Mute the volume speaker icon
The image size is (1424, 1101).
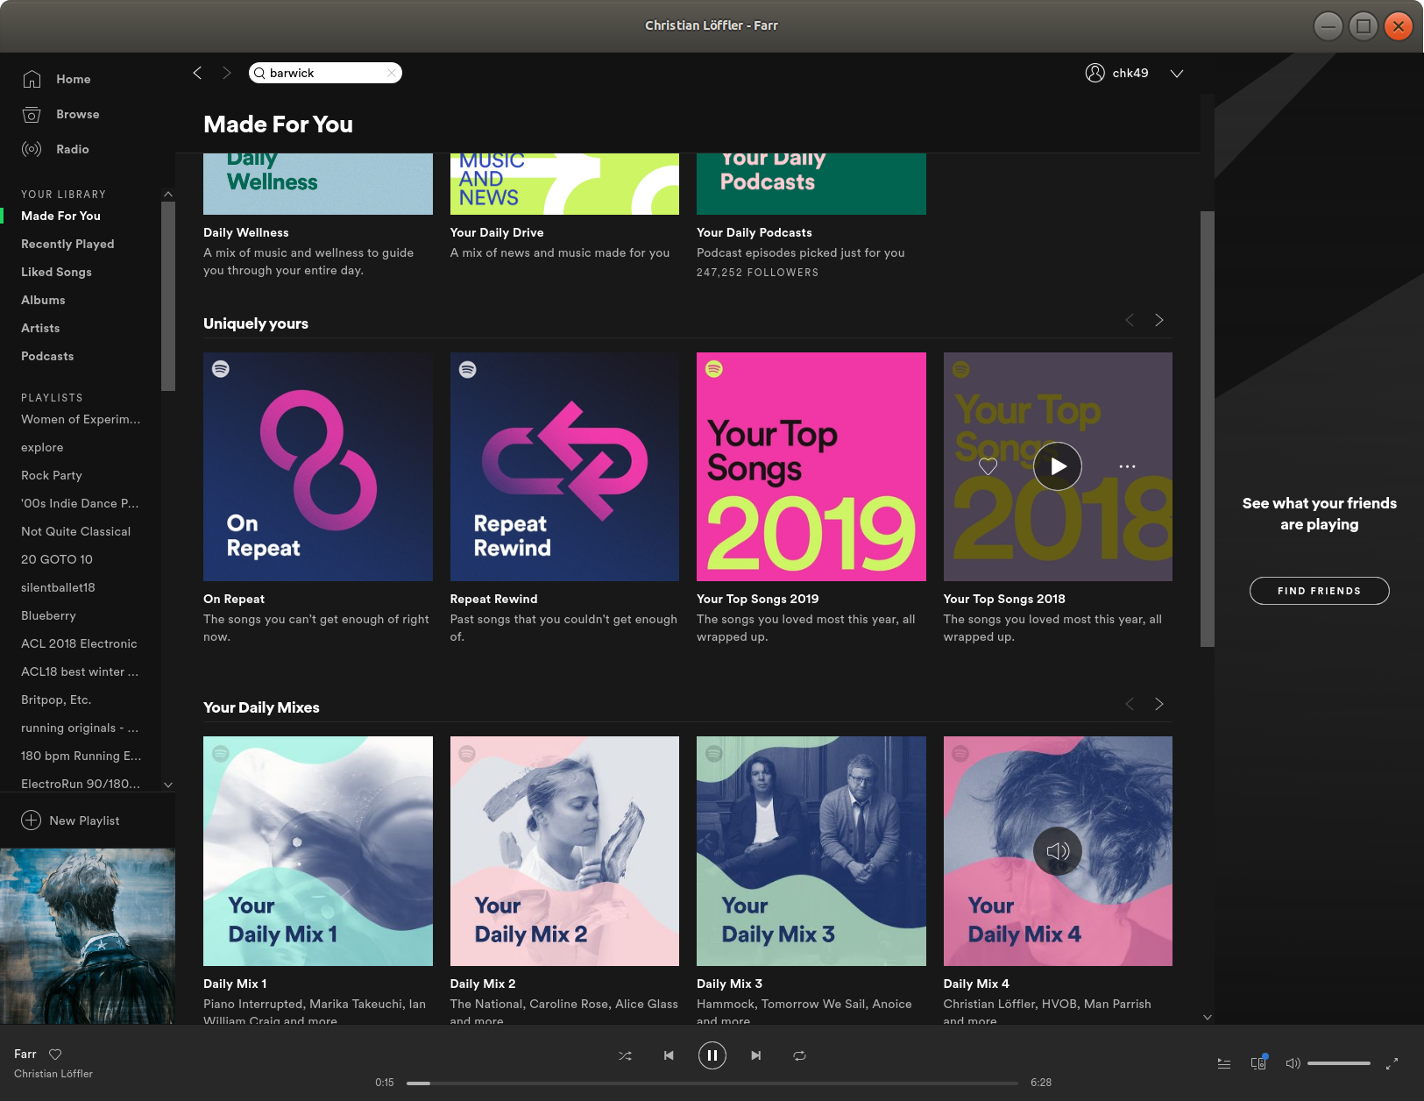coord(1293,1063)
